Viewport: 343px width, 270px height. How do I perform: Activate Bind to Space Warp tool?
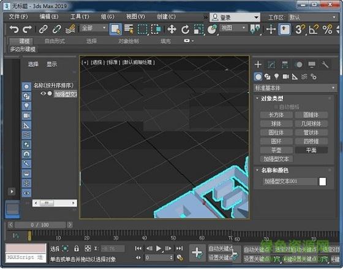tap(70, 29)
